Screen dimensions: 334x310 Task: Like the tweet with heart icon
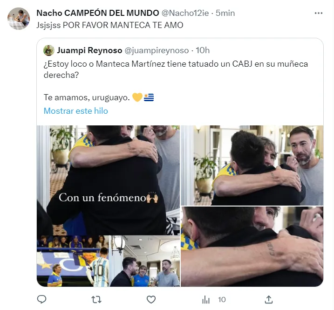(151, 300)
